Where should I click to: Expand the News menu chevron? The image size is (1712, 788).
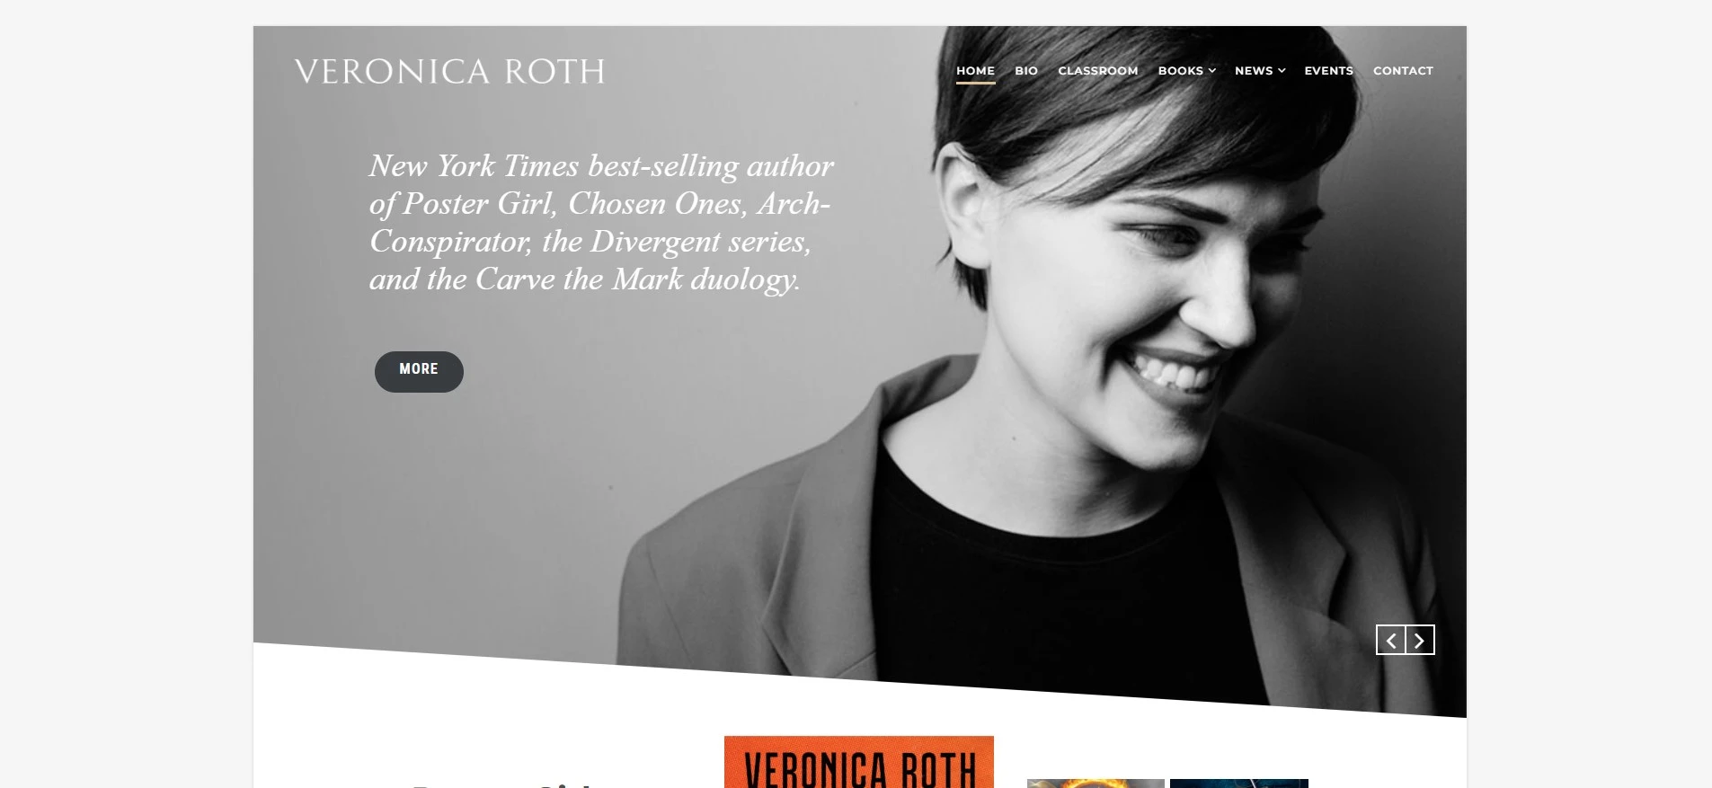(x=1282, y=71)
